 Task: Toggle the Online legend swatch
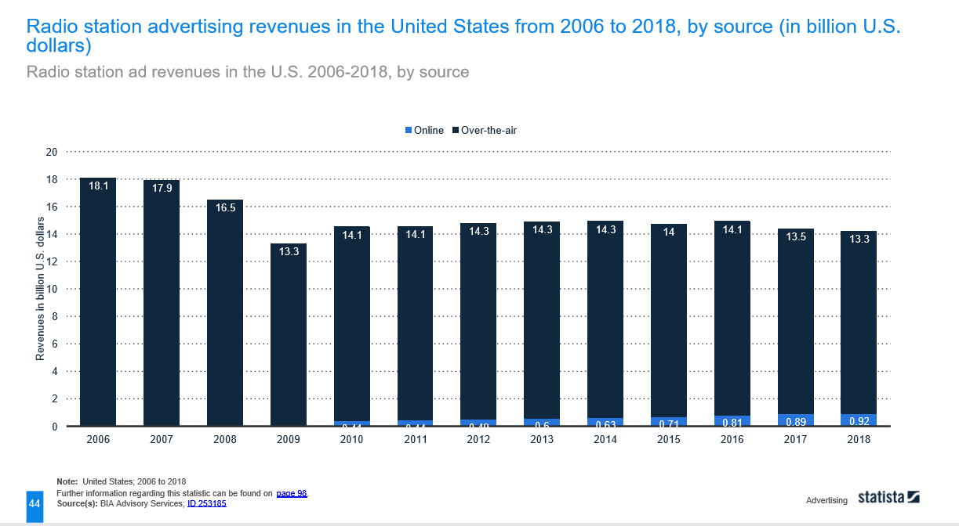[x=408, y=131]
